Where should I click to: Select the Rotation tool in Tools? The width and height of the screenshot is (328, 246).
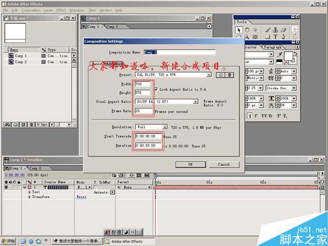point(247,30)
